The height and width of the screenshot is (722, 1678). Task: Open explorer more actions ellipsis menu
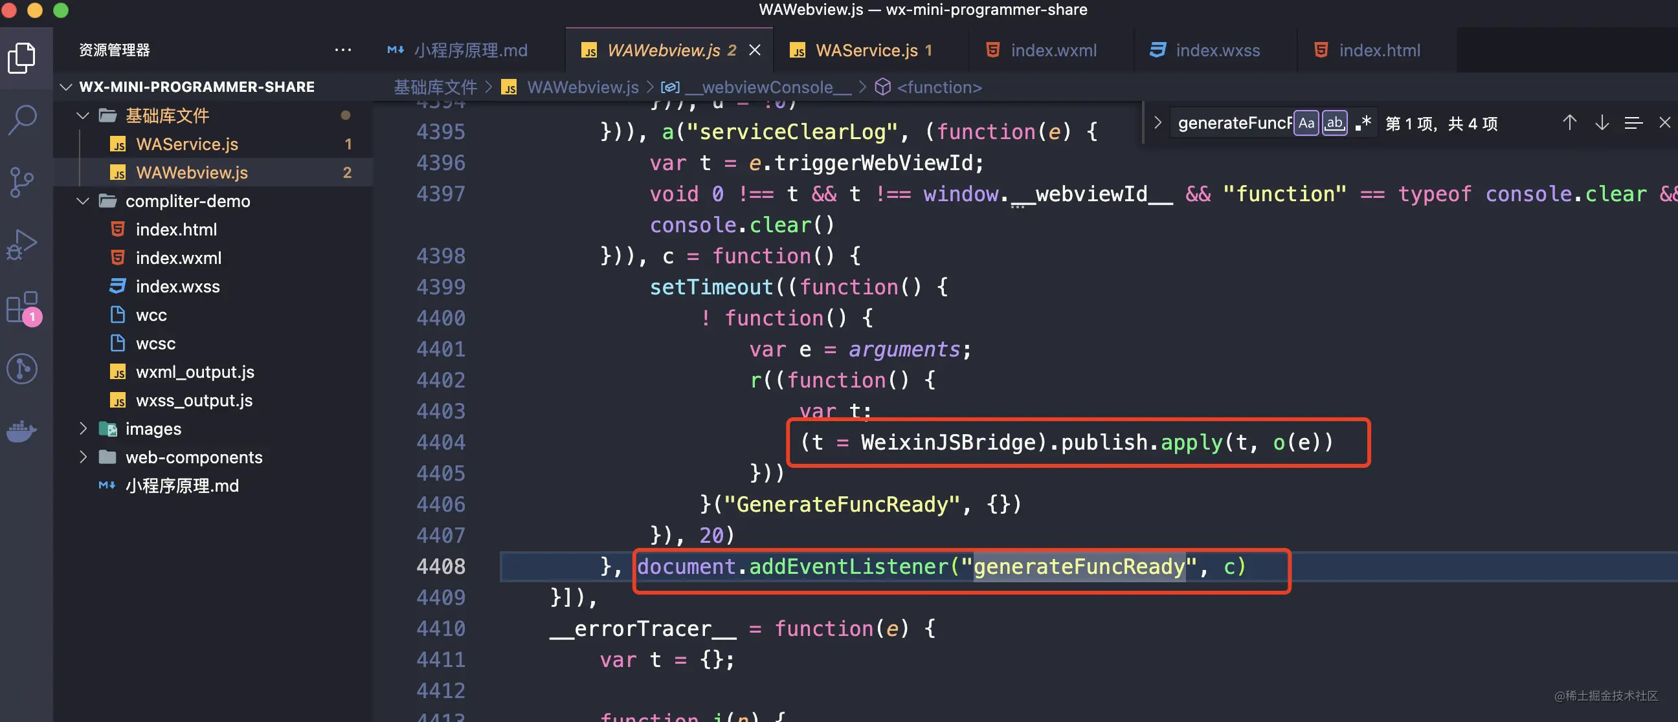(342, 50)
